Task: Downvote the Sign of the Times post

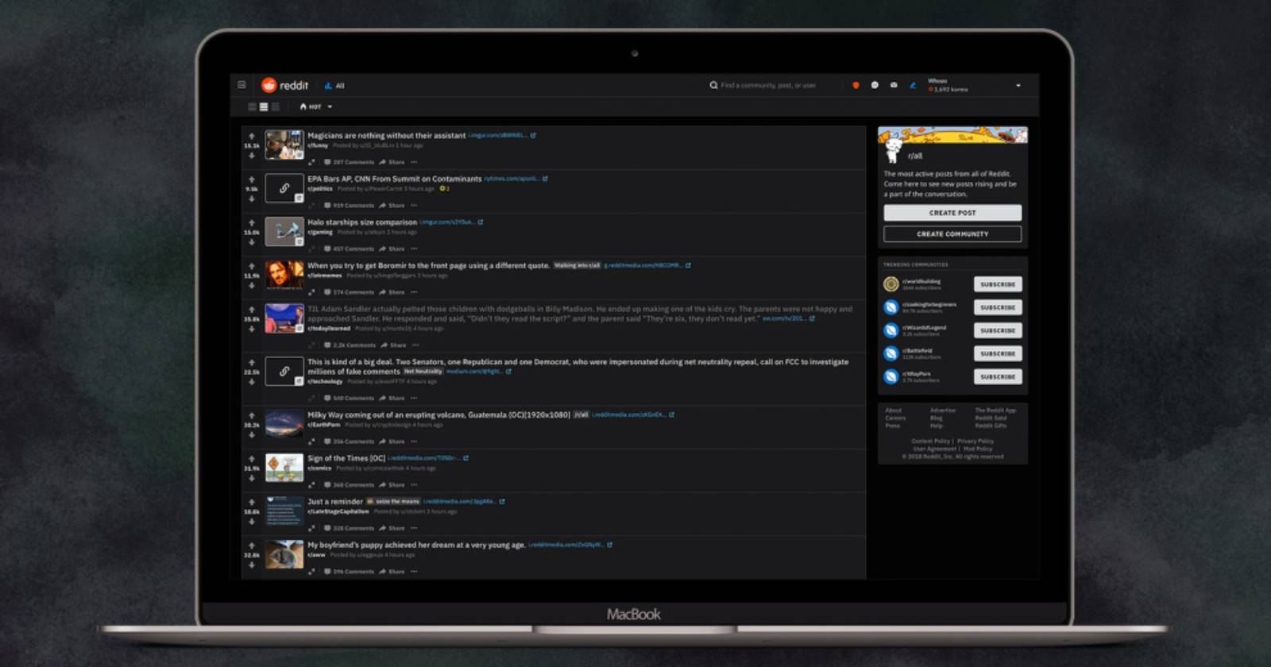Action: coord(252,478)
